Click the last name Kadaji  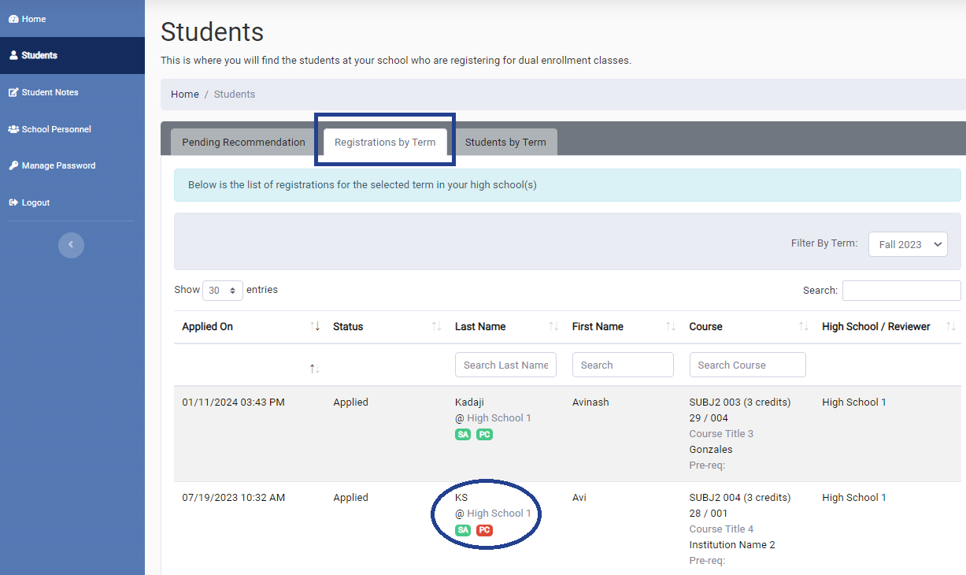pyautogui.click(x=469, y=402)
